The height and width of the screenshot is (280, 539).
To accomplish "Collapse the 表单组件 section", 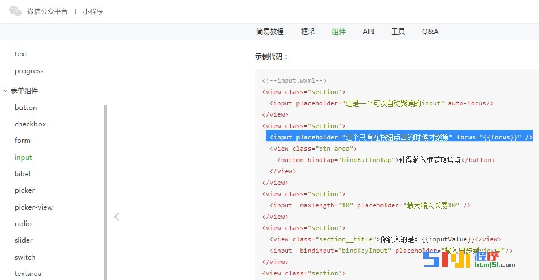I will (6, 91).
